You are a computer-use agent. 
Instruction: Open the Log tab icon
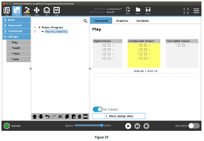[x=57, y=11]
